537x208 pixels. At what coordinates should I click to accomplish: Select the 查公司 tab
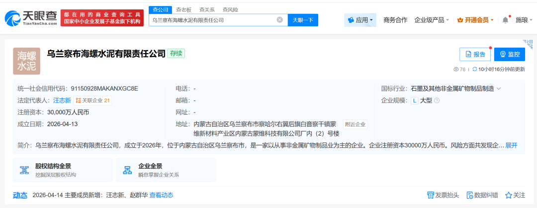click(x=160, y=9)
